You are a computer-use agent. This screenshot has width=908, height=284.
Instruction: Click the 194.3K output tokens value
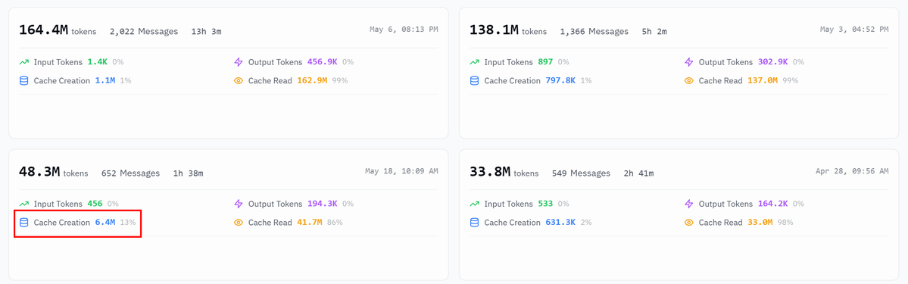(x=323, y=204)
